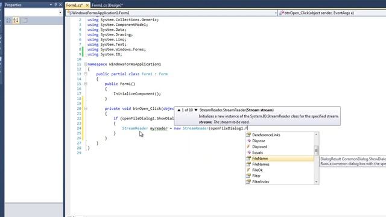This screenshot has width=386, height=217.
Task: Click the class icon in the Form1 class dropdown
Action: pos(69,13)
